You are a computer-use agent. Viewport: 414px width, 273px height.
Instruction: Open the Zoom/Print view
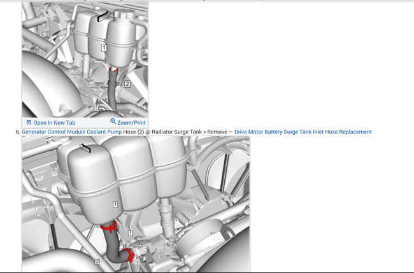tap(131, 123)
